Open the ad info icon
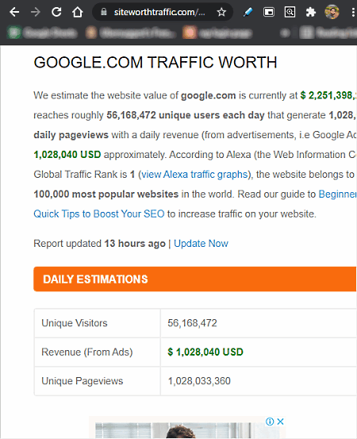 click(x=270, y=422)
